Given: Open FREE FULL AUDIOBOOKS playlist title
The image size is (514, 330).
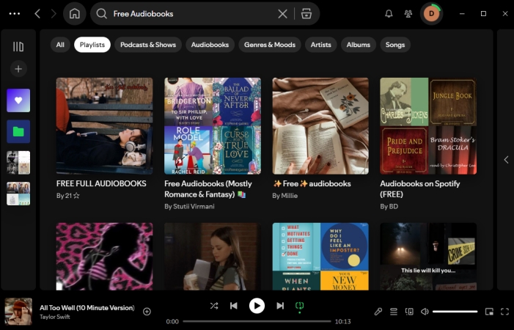Looking at the screenshot, I should tap(101, 183).
